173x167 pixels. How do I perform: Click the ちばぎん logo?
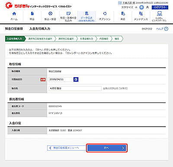click(x=17, y=6)
